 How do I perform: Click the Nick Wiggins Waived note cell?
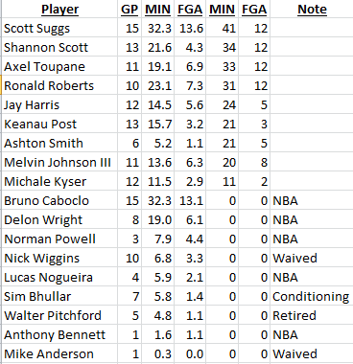312,258
